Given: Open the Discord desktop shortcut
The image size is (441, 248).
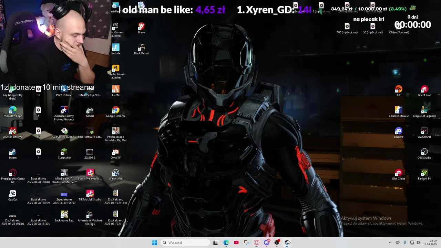Looking at the screenshot, I should coord(399,133).
